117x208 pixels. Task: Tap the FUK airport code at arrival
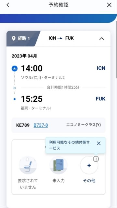point(100,99)
